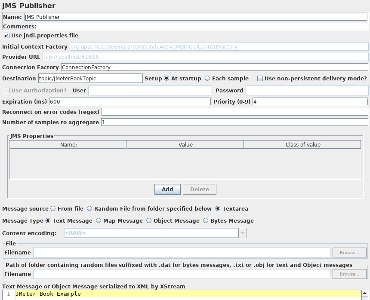
Task: Browse for a message file
Action: tap(349, 252)
